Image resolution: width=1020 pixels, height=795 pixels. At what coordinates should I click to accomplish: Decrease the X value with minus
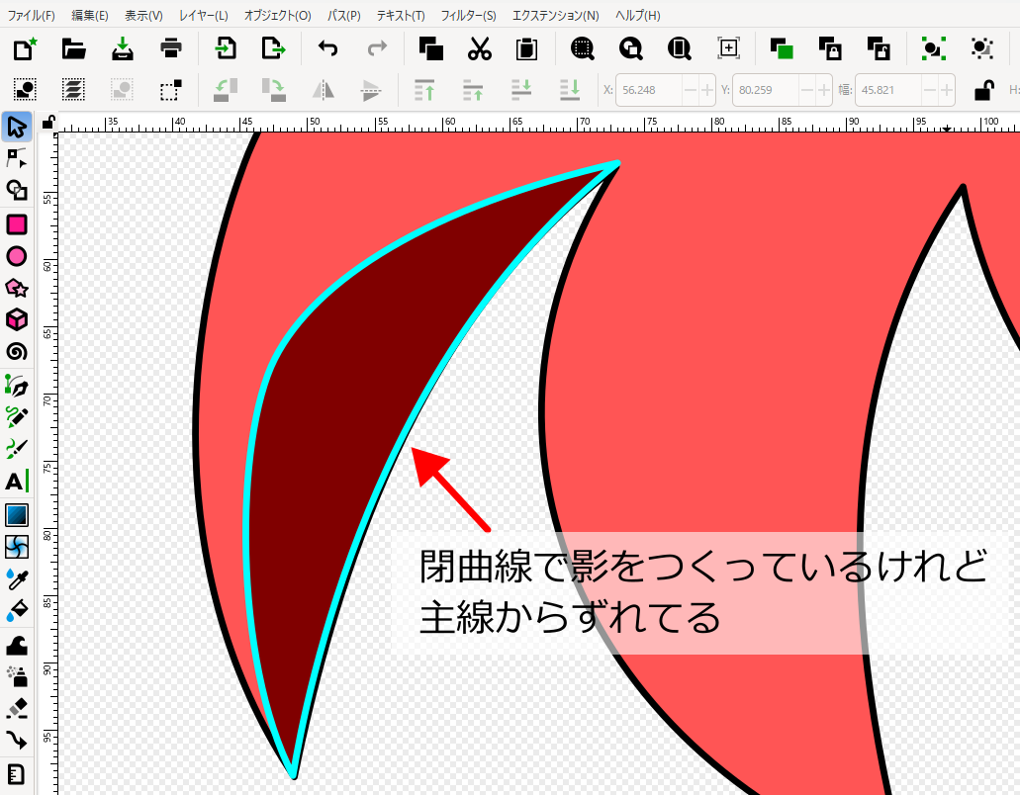(x=691, y=90)
